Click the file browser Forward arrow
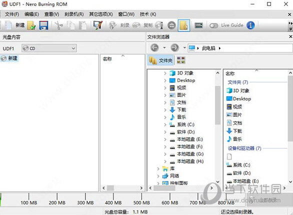 click(174, 48)
